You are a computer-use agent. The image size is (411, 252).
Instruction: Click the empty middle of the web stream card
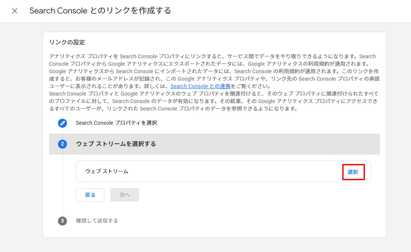point(224,171)
